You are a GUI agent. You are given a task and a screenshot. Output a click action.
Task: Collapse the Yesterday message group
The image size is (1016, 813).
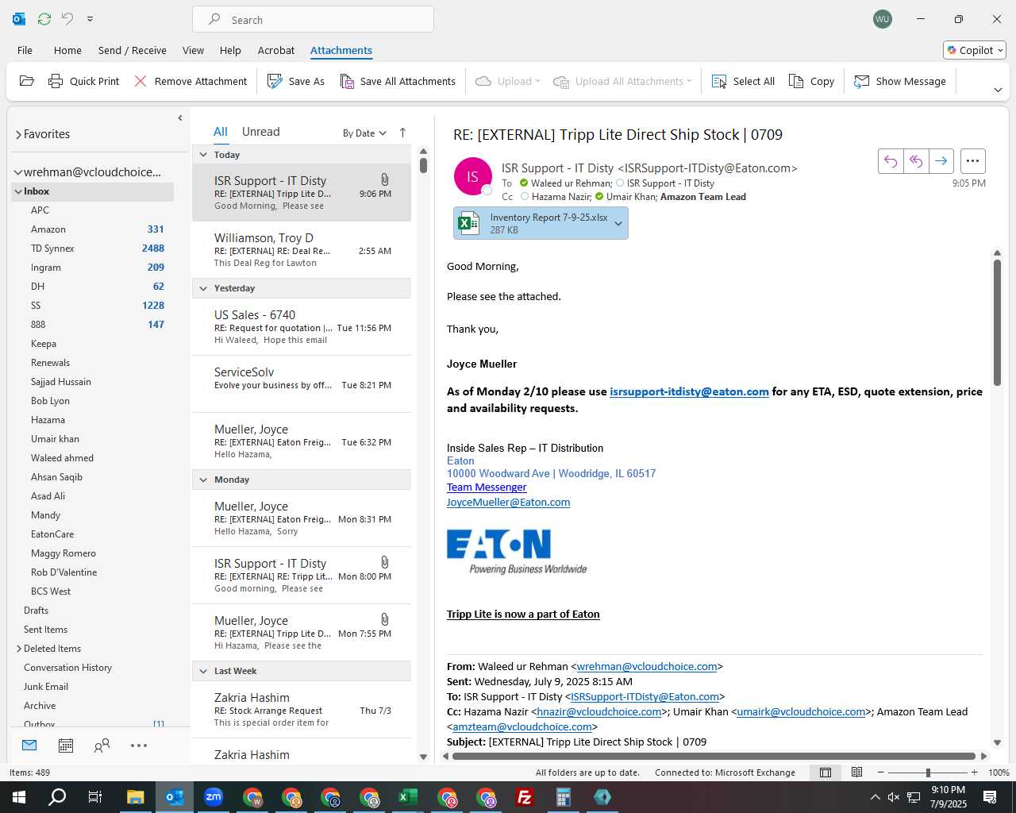(x=203, y=288)
